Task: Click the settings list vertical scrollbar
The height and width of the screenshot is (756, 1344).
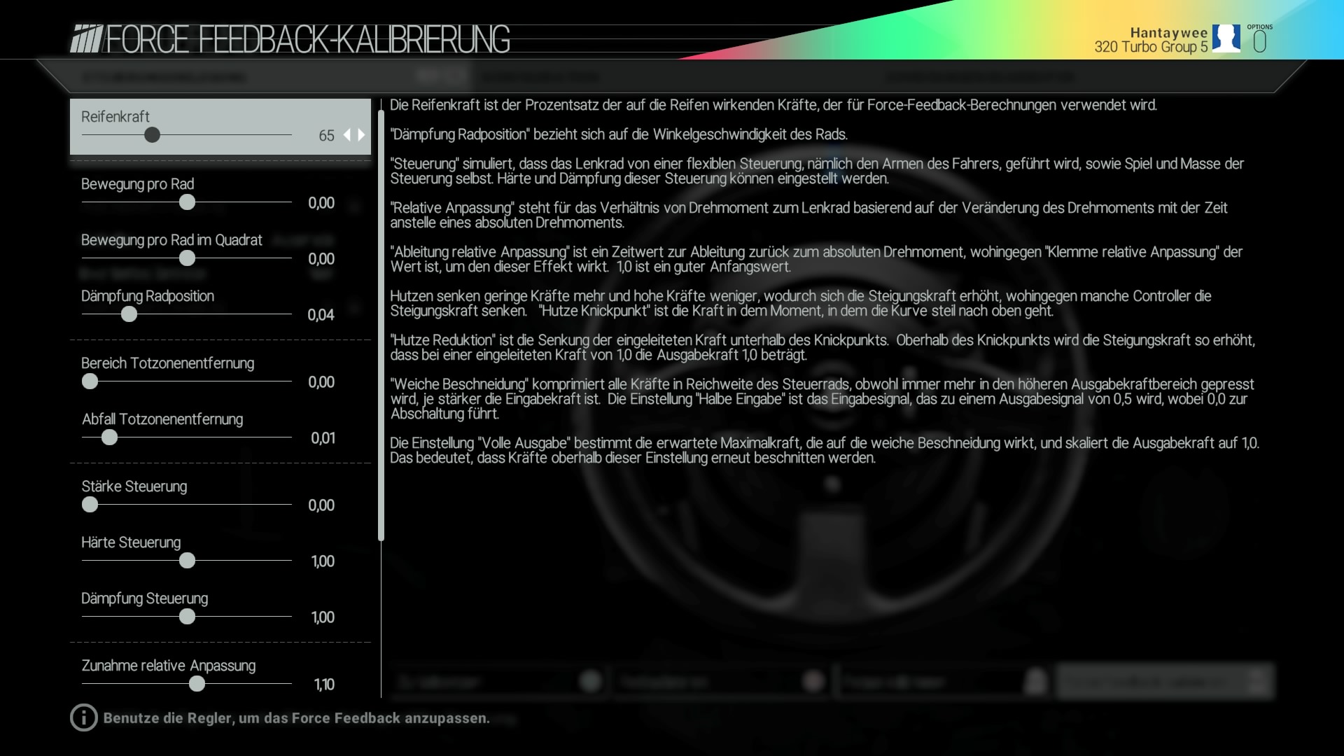Action: 381,325
